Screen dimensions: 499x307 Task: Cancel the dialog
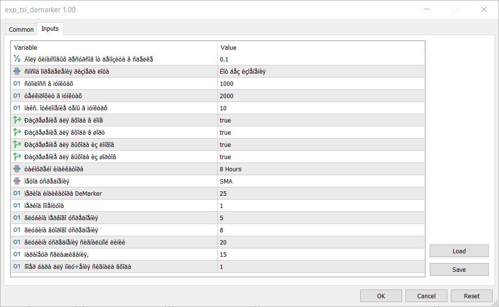coord(426,296)
